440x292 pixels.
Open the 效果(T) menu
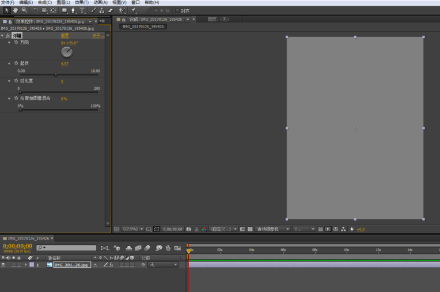(x=82, y=2)
